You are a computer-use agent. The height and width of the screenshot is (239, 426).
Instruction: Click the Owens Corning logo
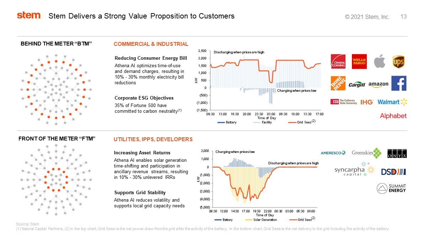(338, 62)
